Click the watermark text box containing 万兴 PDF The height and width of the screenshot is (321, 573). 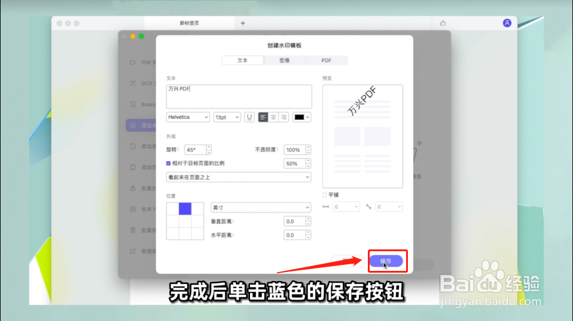[x=239, y=97]
